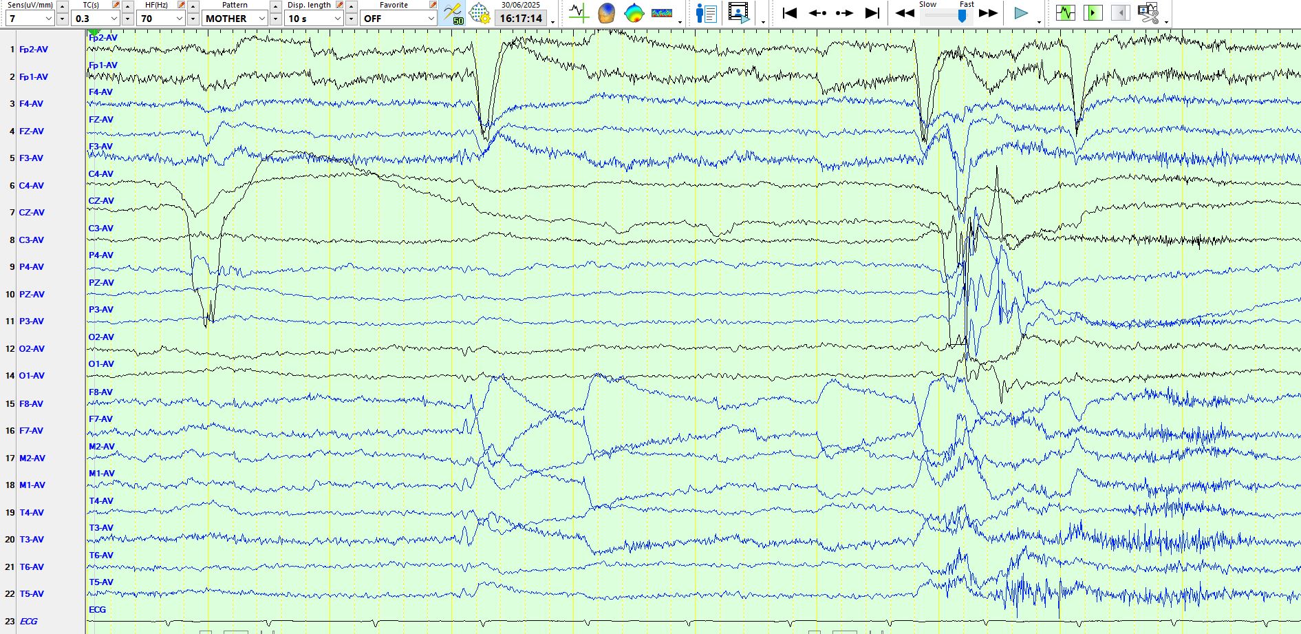This screenshot has height=634, width=1301.
Task: Open the Sens(uV/mm) dropdown showing 7
Action: coord(30,19)
